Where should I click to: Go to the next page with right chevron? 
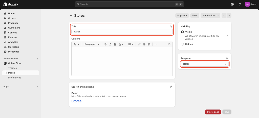point(229,15)
